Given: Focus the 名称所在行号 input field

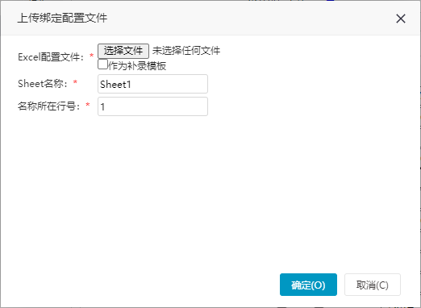Looking at the screenshot, I should tap(152, 106).
